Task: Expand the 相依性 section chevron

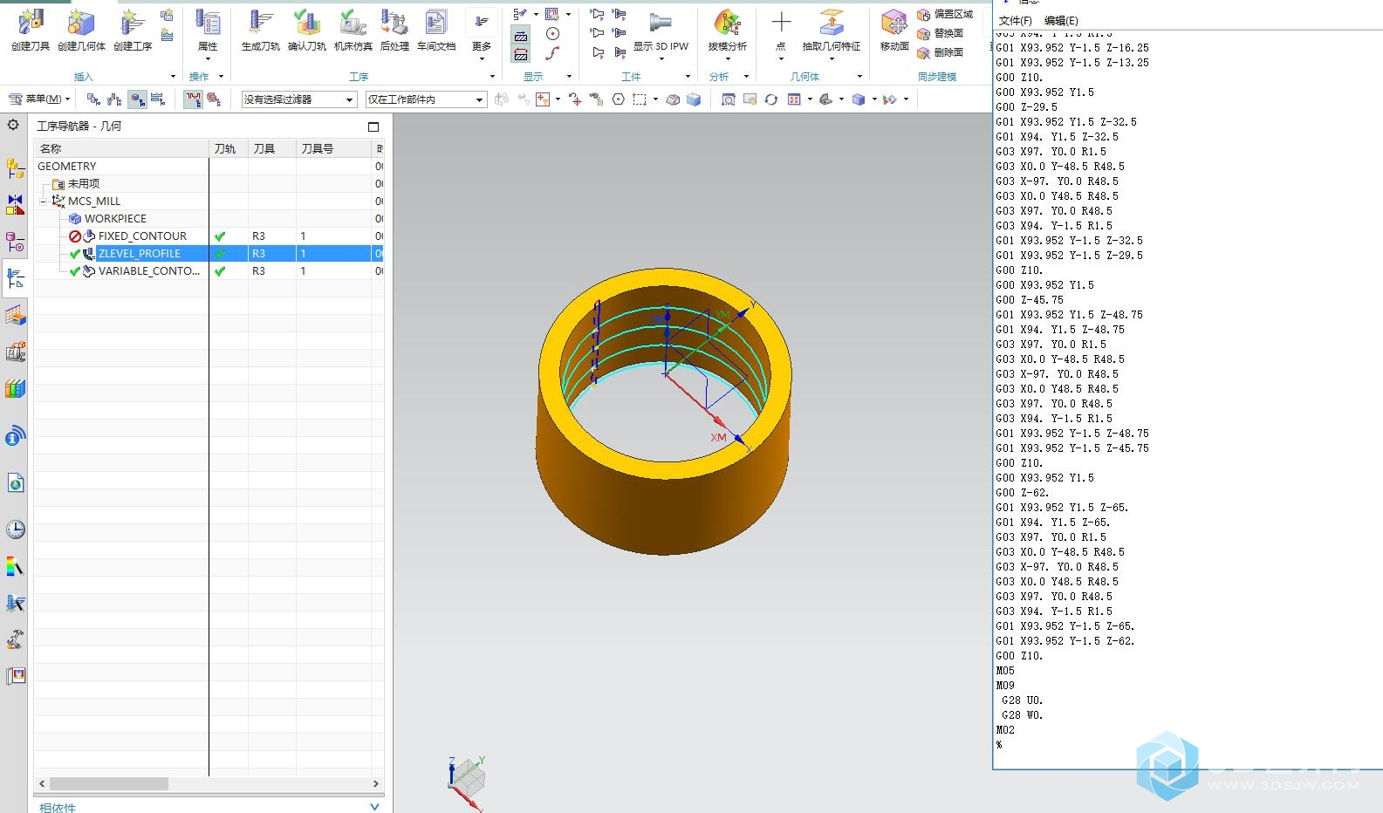Action: click(374, 807)
